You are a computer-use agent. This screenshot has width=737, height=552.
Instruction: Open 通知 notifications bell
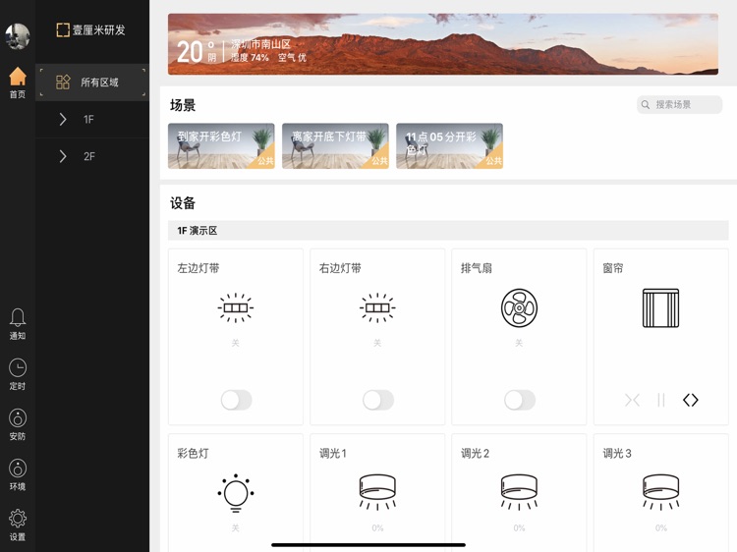point(18,324)
